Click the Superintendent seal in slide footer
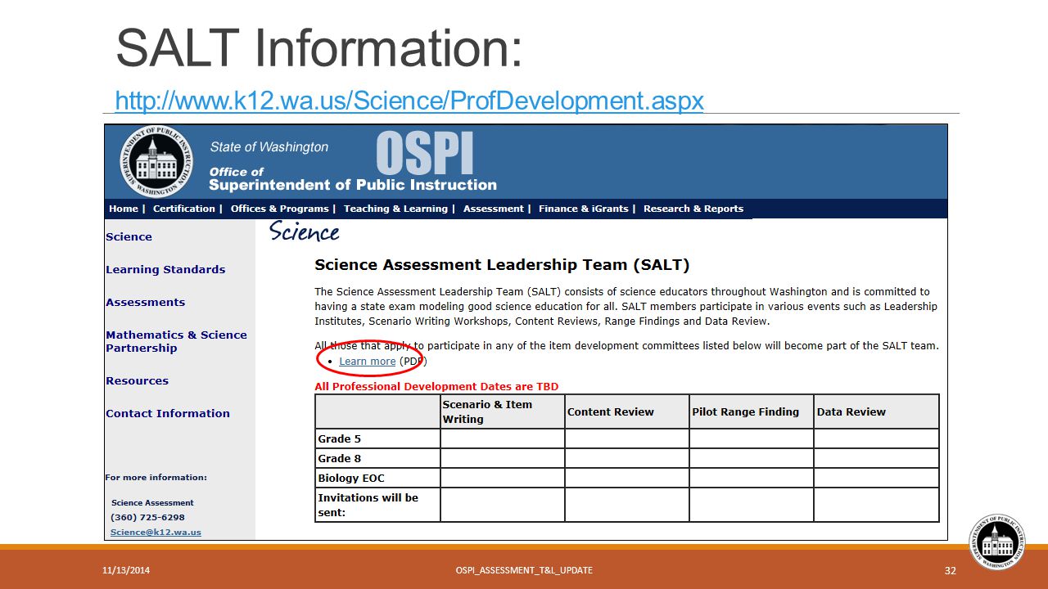The width and height of the screenshot is (1048, 589). pos(996,542)
